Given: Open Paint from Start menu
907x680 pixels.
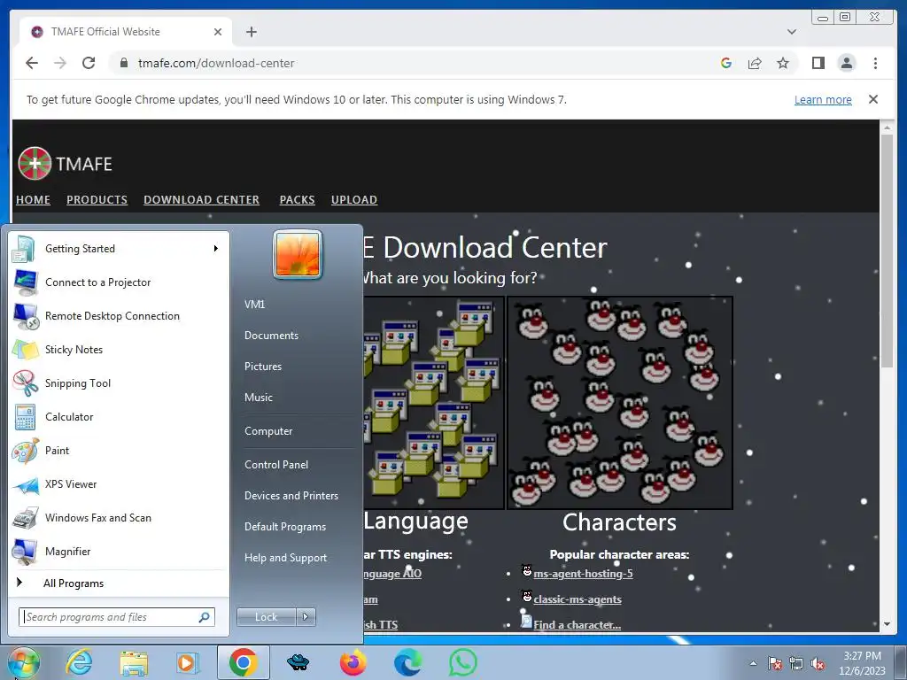Looking at the screenshot, I should pos(119,451).
